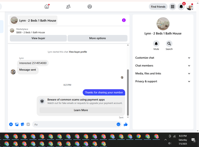Click the '$800 - 2 Beds 1 Bath House' listing text
This screenshot has width=199, height=147.
(x=31, y=32)
